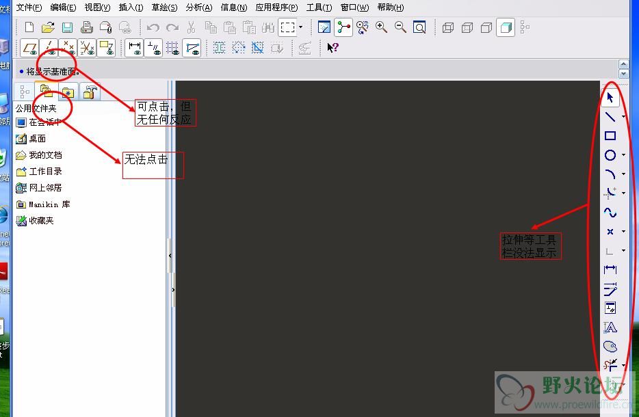Image resolution: width=639 pixels, height=417 pixels.
Task: Open the 收藏夹 entry
Action: [x=35, y=220]
